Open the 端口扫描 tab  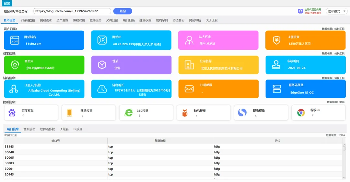129,20
